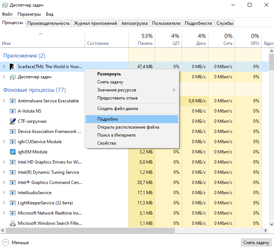274x251 pixels.
Task: Choose Свойства in context menu
Action: [132, 143]
